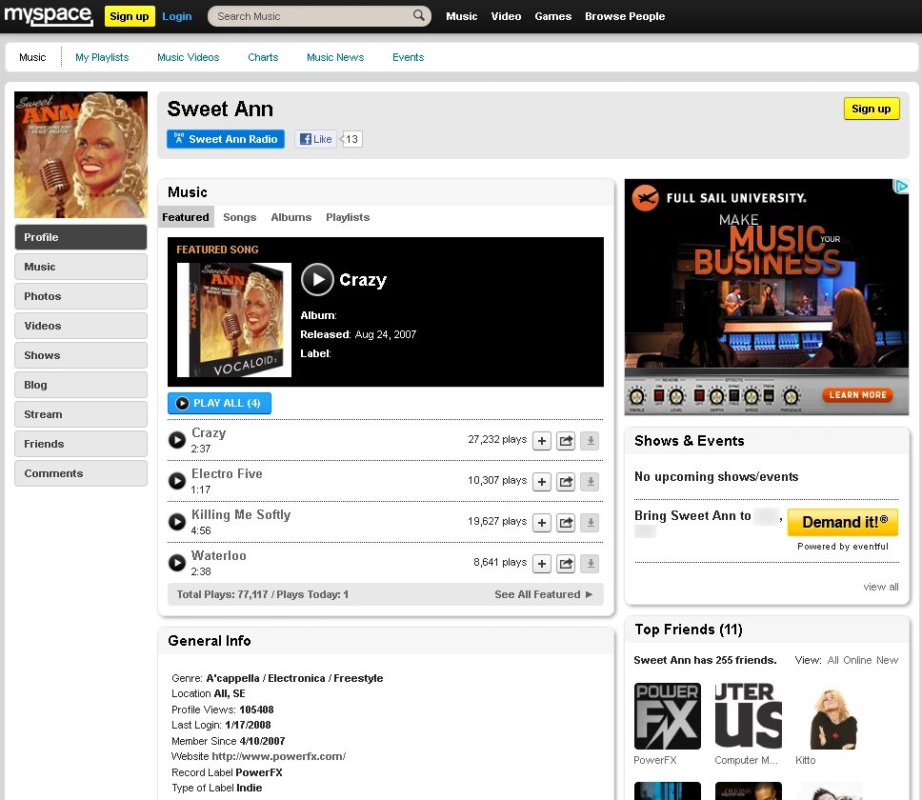This screenshot has height=800, width=922.
Task: Open Blog in the sidebar
Action: pos(81,385)
